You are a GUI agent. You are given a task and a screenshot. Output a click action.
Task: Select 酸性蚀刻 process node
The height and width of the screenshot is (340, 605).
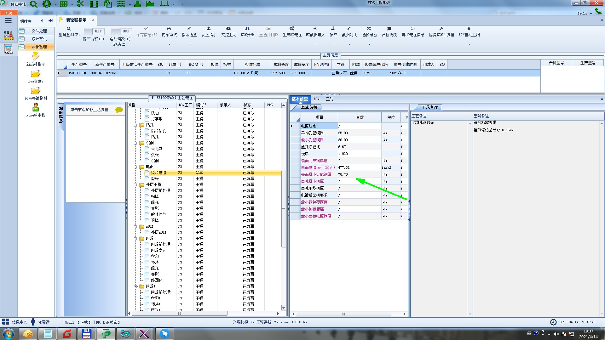coord(158,215)
